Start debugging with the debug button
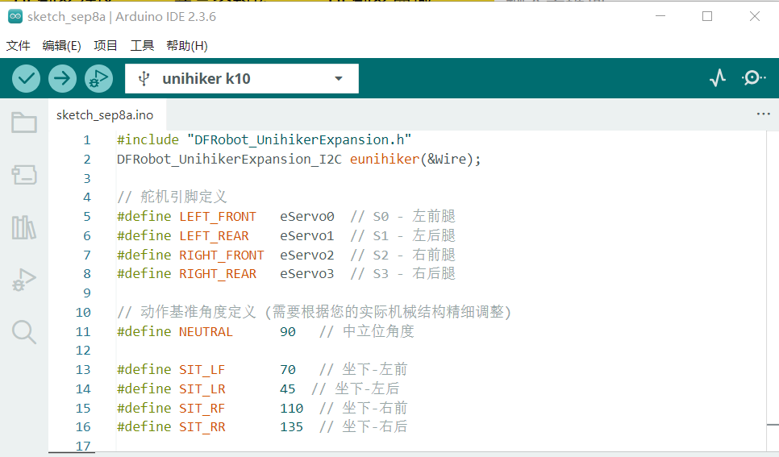 point(98,78)
